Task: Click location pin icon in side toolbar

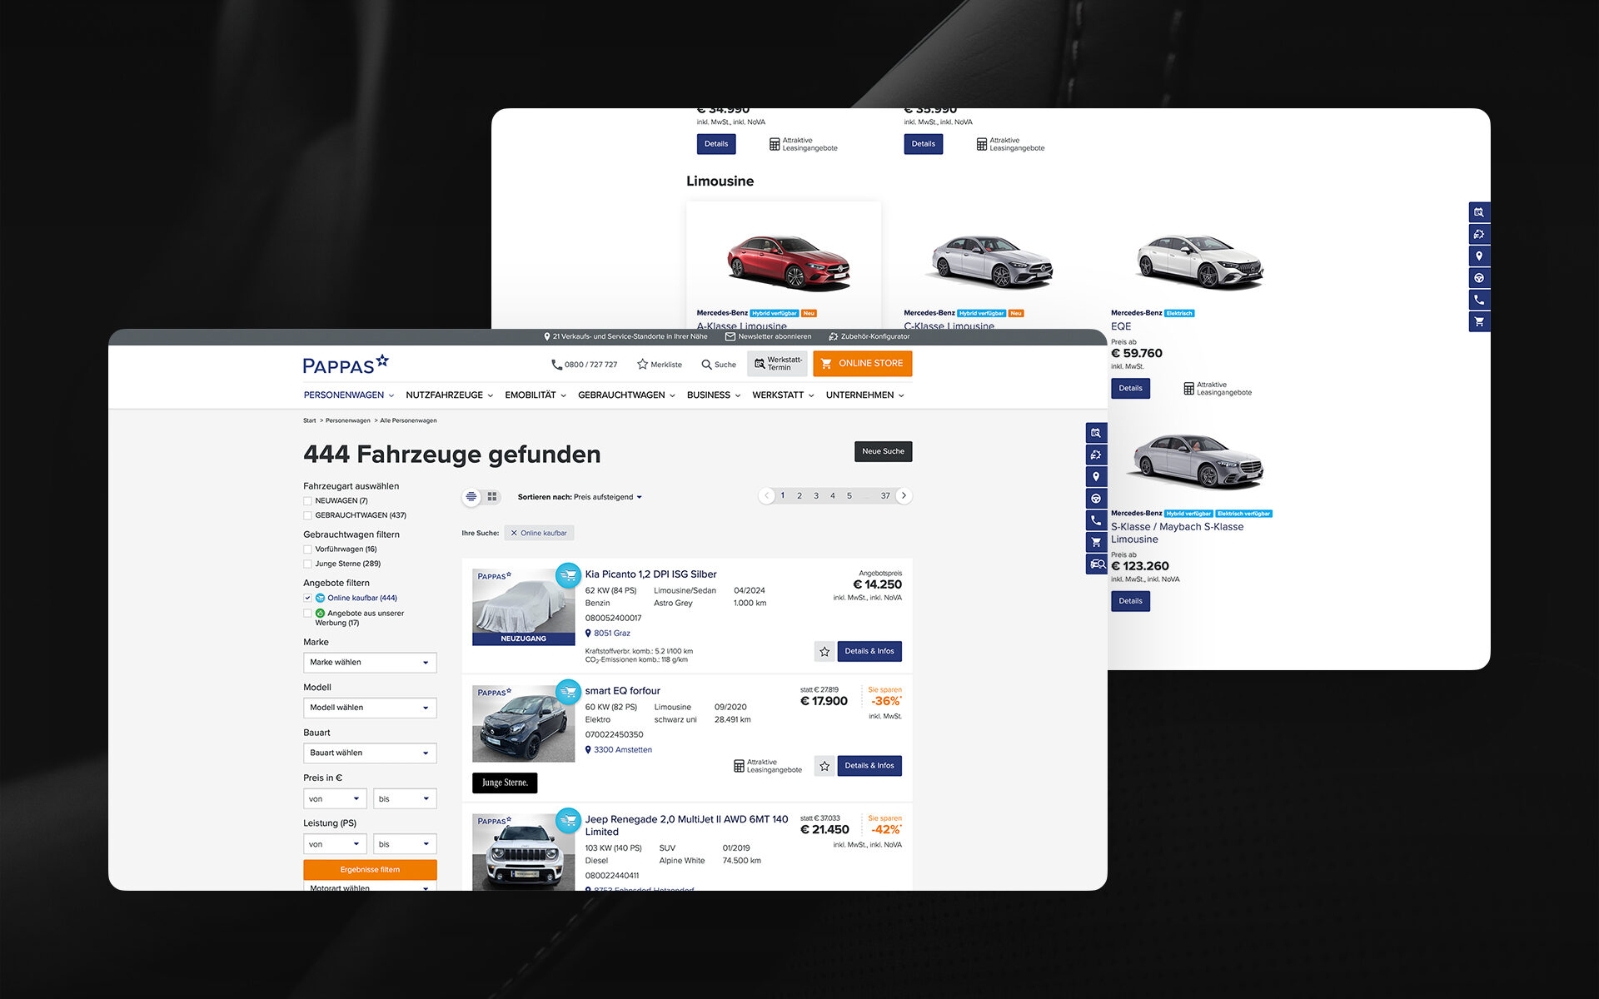Action: coord(1096,477)
